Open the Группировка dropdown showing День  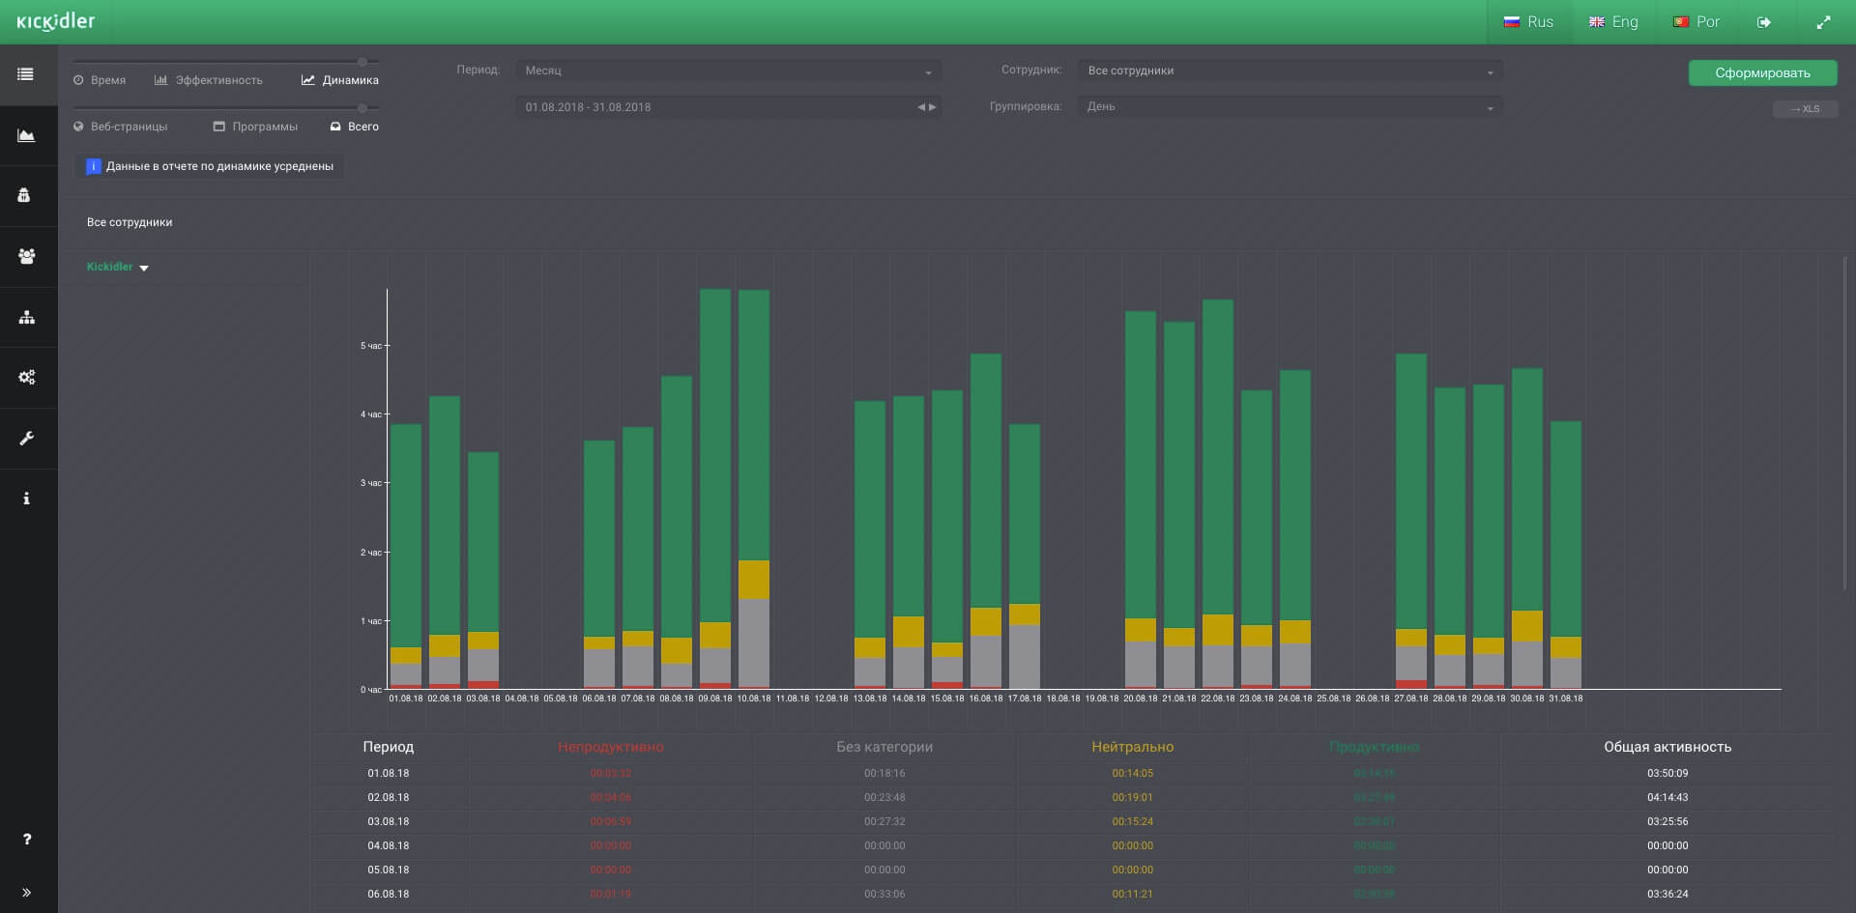pyautogui.click(x=1290, y=107)
